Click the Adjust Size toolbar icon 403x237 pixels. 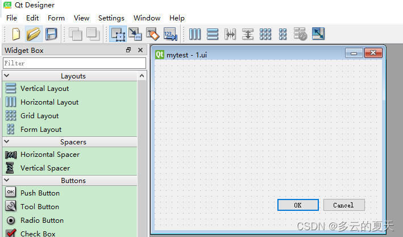(x=318, y=34)
